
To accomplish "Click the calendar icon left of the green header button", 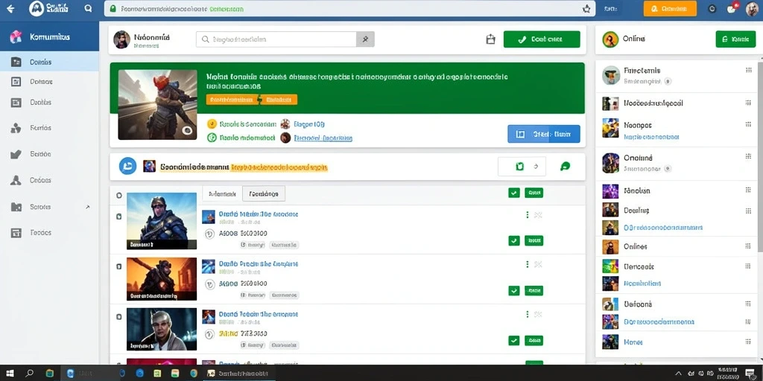I will 490,39.
